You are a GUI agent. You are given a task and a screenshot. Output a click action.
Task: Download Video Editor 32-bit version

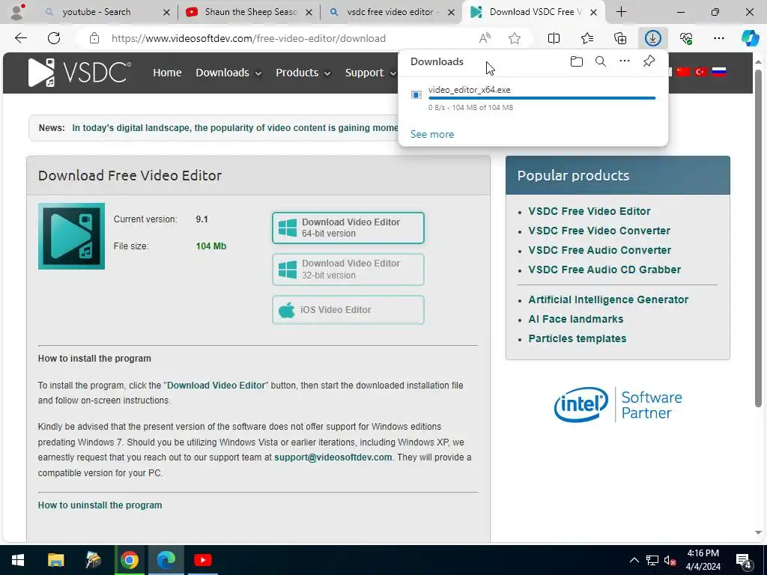coord(348,270)
